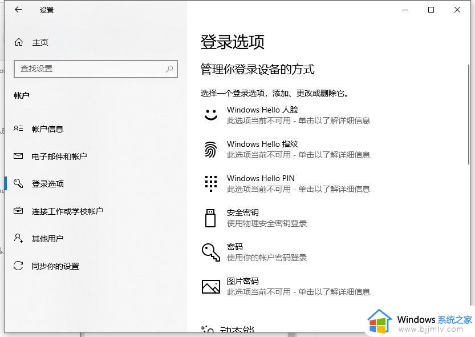Expand the Windows Hello PIN option

coord(286,183)
